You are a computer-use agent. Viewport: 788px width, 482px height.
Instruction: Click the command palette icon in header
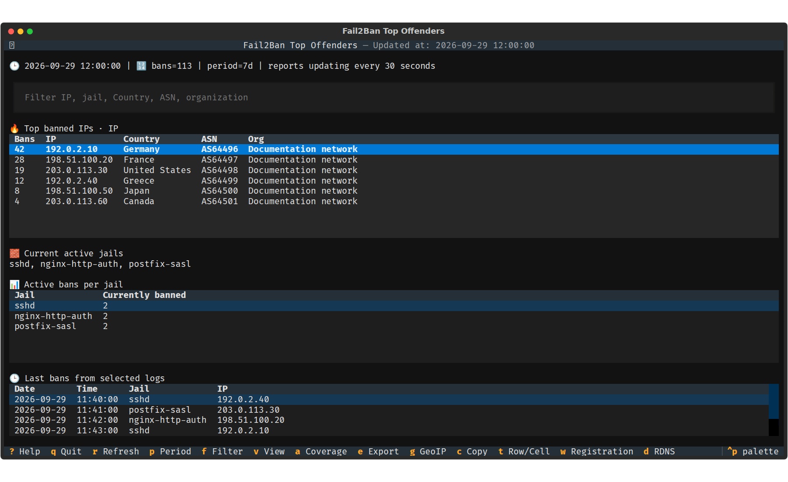tap(12, 45)
